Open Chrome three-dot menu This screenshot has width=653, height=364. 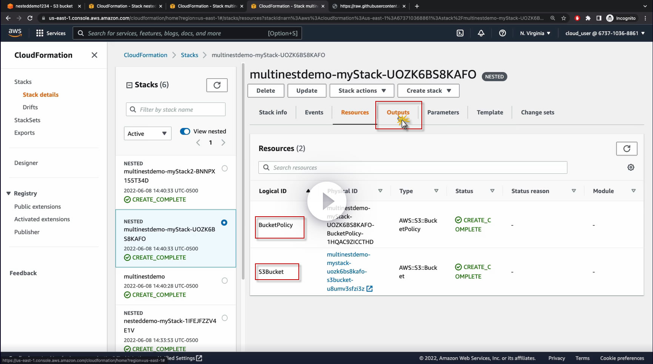click(x=645, y=18)
